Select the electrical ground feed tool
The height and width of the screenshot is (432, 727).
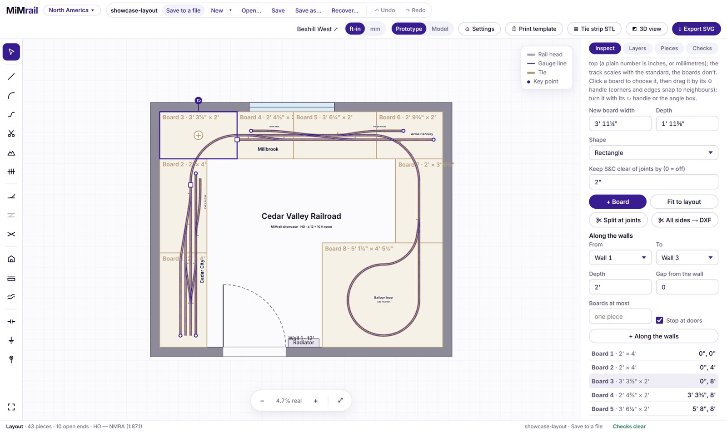[11, 340]
